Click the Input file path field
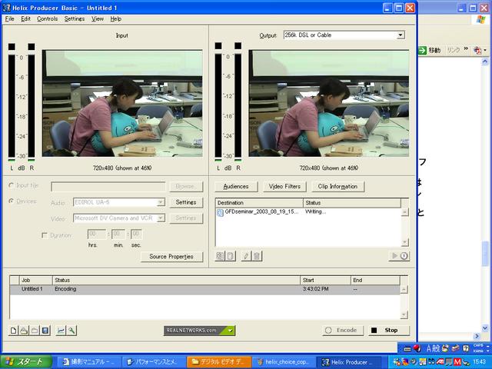Viewport: 492px width, 369px height. coord(108,186)
